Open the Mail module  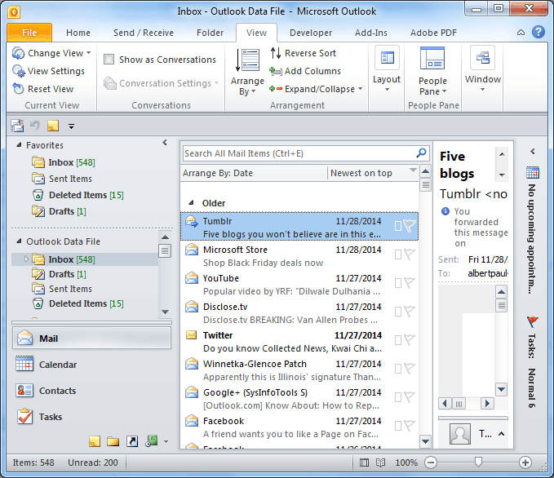tap(92, 338)
